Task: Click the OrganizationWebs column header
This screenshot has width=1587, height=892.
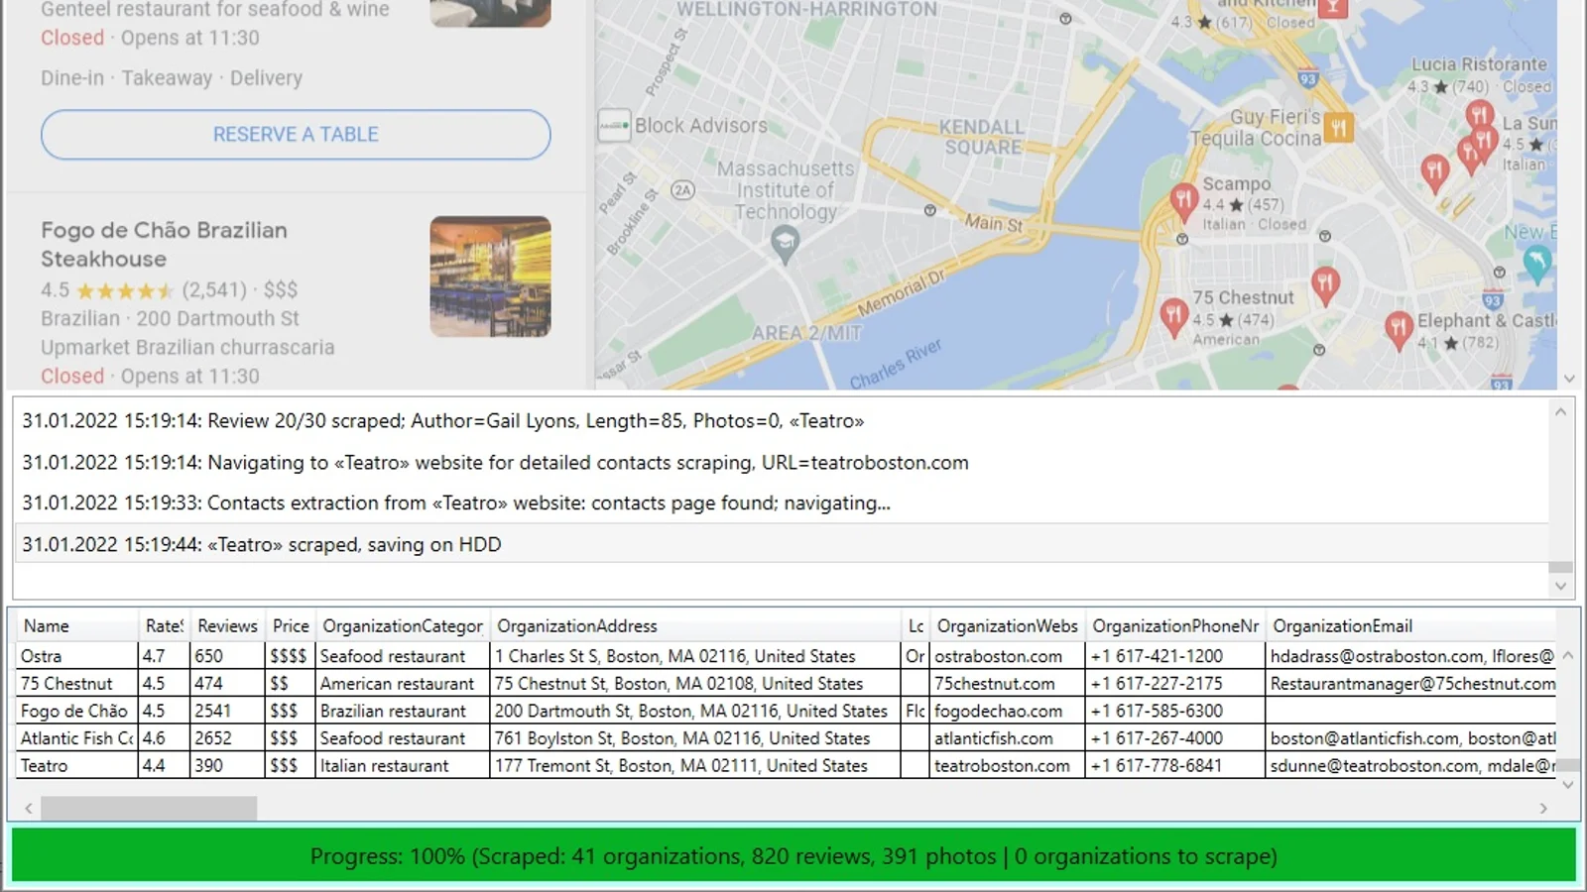Action: point(1007,626)
